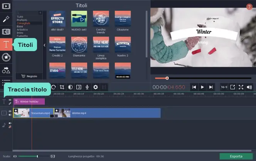Mute the video track audio
The image size is (256, 161).
10,115
